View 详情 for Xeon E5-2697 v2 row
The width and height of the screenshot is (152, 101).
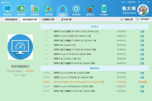[142, 32]
